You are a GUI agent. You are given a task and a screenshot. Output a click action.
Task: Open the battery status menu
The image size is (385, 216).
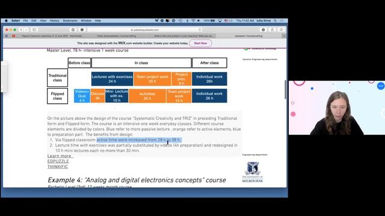click(x=209, y=21)
